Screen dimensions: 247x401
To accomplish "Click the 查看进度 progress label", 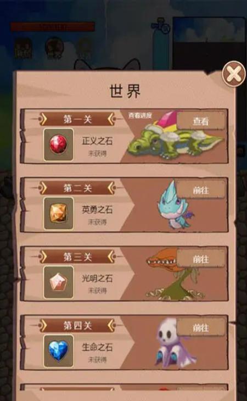I will [140, 115].
